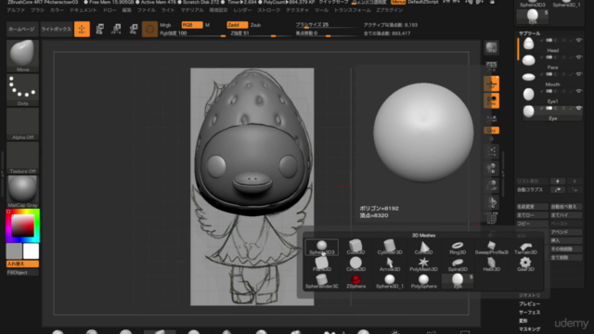Select the Sphere3D3 mesh in 3D Meshes popup
Screen dimensions: 594x334
[x=322, y=248]
